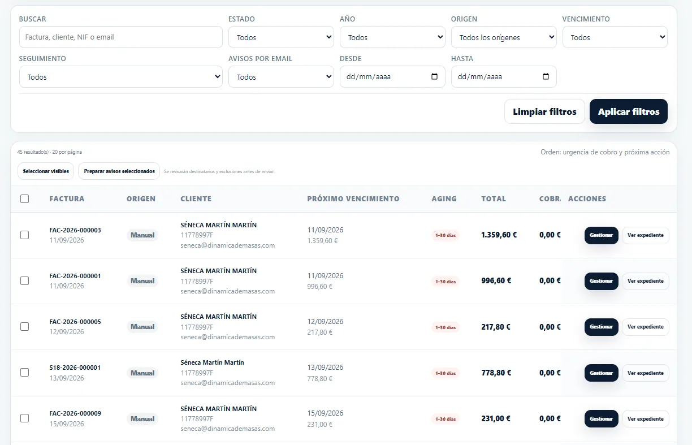Screen dimensions: 692x445
Task: Open the Hasta date picker calendar icon
Action: (546, 77)
